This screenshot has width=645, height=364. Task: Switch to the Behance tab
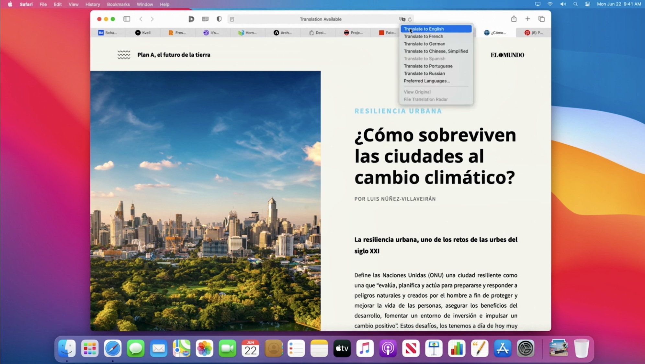[x=107, y=33]
